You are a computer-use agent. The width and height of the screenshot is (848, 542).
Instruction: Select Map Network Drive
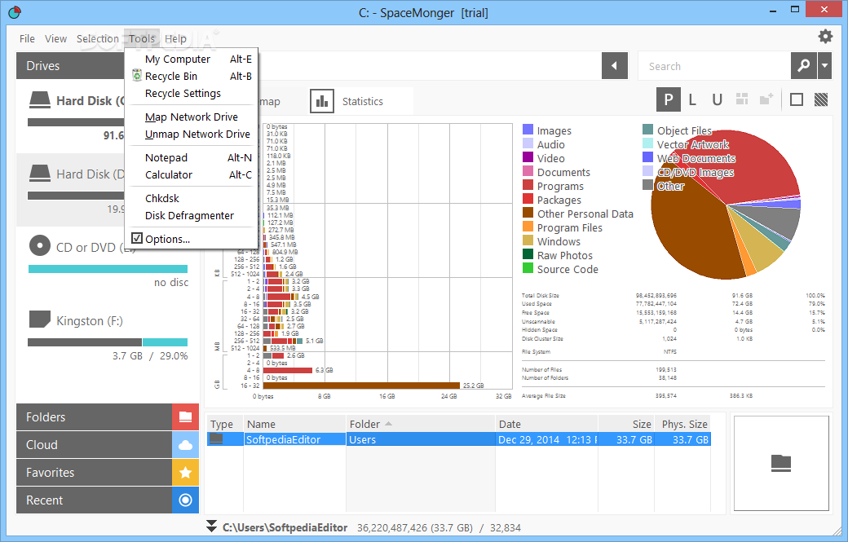click(x=192, y=117)
